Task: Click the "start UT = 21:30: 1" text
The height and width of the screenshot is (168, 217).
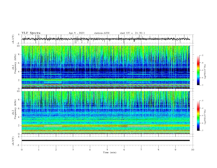Action: [x=132, y=33]
